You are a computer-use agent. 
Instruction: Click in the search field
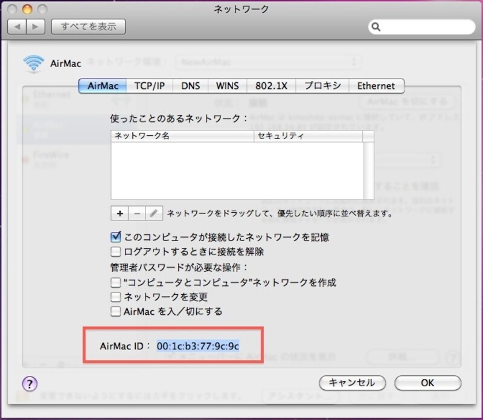coord(421,27)
